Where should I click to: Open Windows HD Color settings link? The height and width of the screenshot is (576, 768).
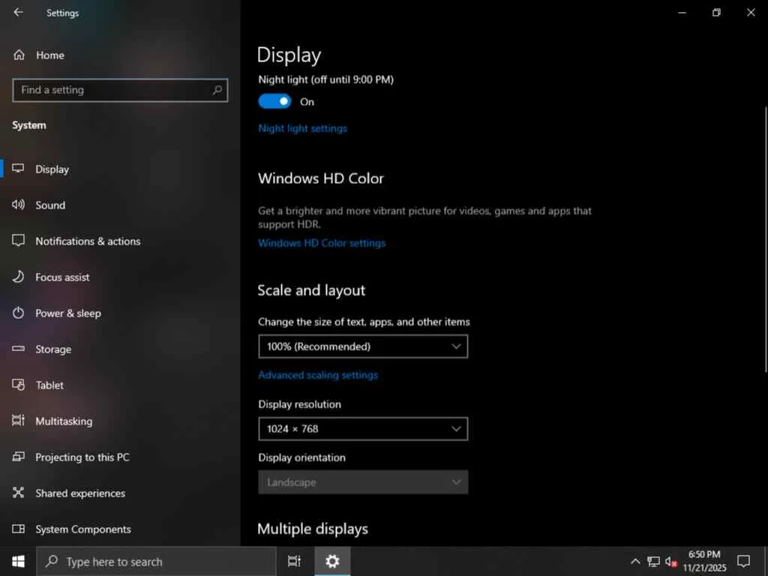tap(321, 243)
